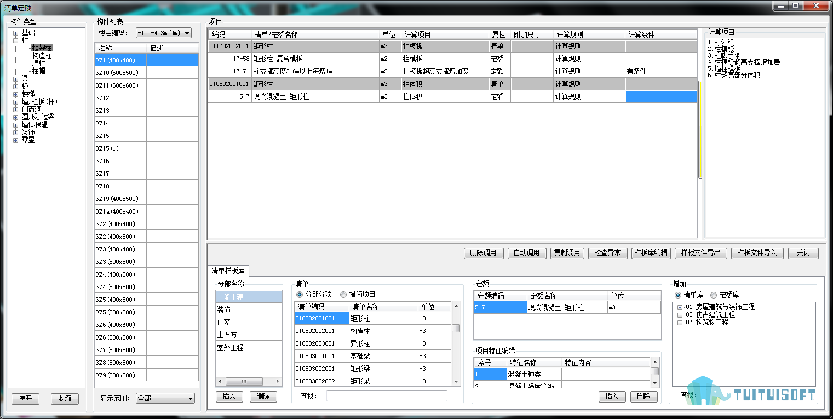833x419 pixels.
Task: Expand the 装饰 component type node
Action: (16, 133)
